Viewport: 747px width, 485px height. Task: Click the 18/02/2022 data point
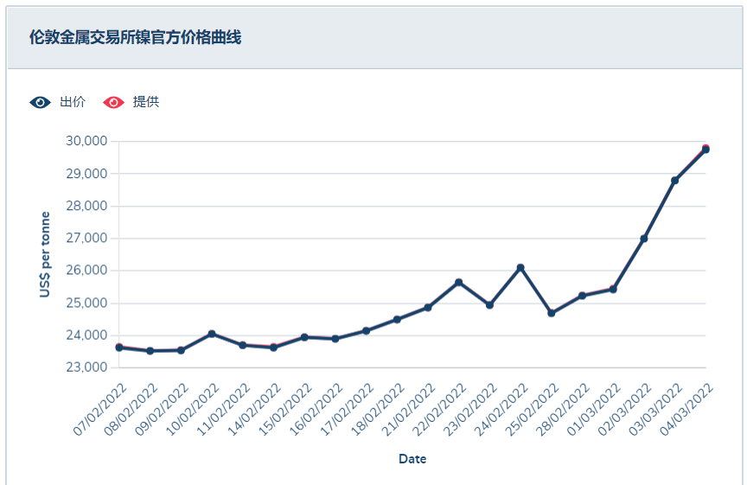tap(397, 320)
